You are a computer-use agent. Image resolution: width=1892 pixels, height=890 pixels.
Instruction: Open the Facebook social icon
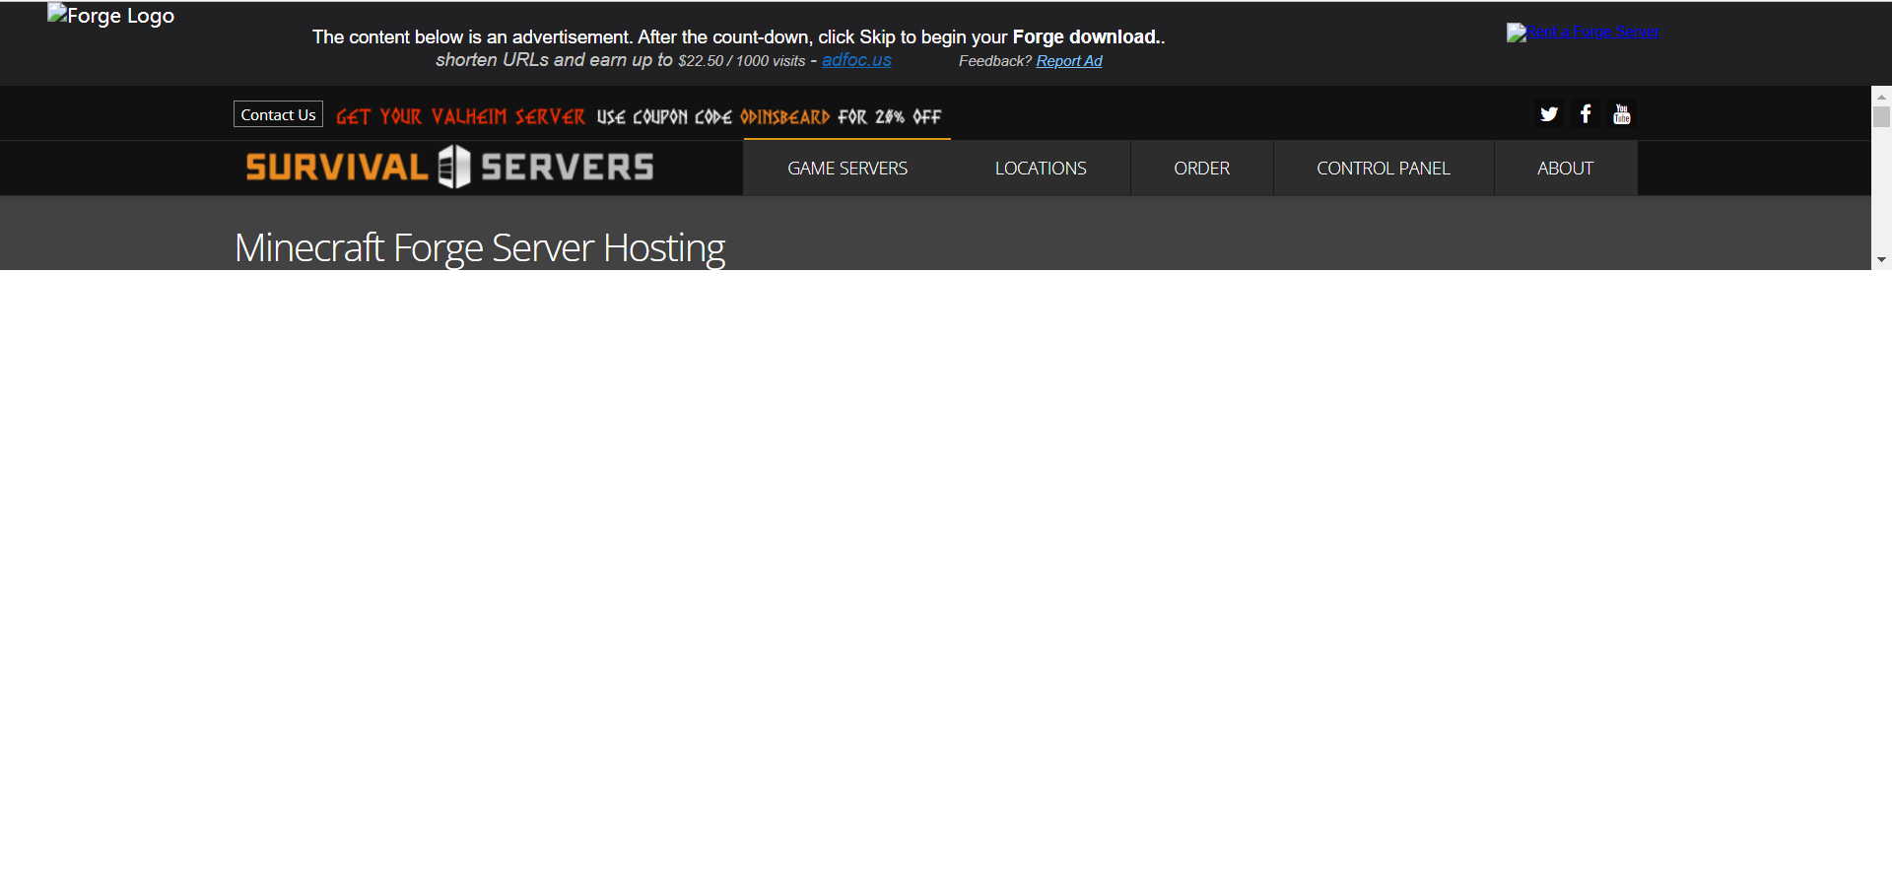(1586, 114)
